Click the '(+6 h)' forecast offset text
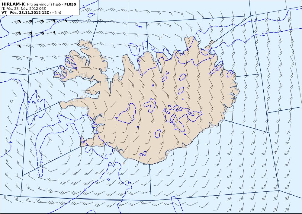This screenshot has height=214, width=302. coord(56,12)
